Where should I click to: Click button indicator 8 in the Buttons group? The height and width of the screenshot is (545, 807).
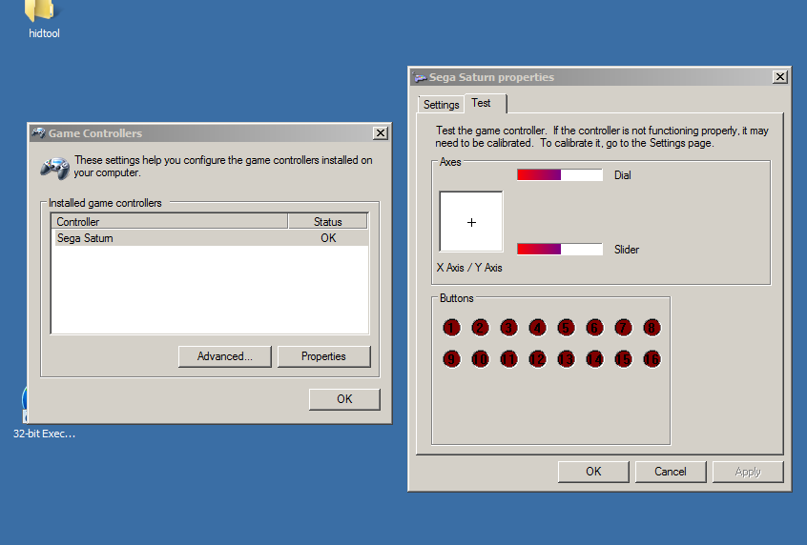pyautogui.click(x=652, y=328)
